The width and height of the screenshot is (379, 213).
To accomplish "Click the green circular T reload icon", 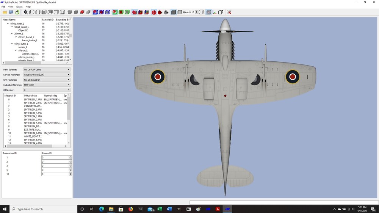I will (17, 12).
